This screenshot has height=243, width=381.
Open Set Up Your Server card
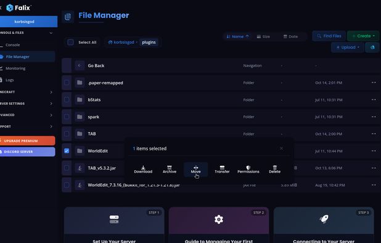click(x=114, y=225)
